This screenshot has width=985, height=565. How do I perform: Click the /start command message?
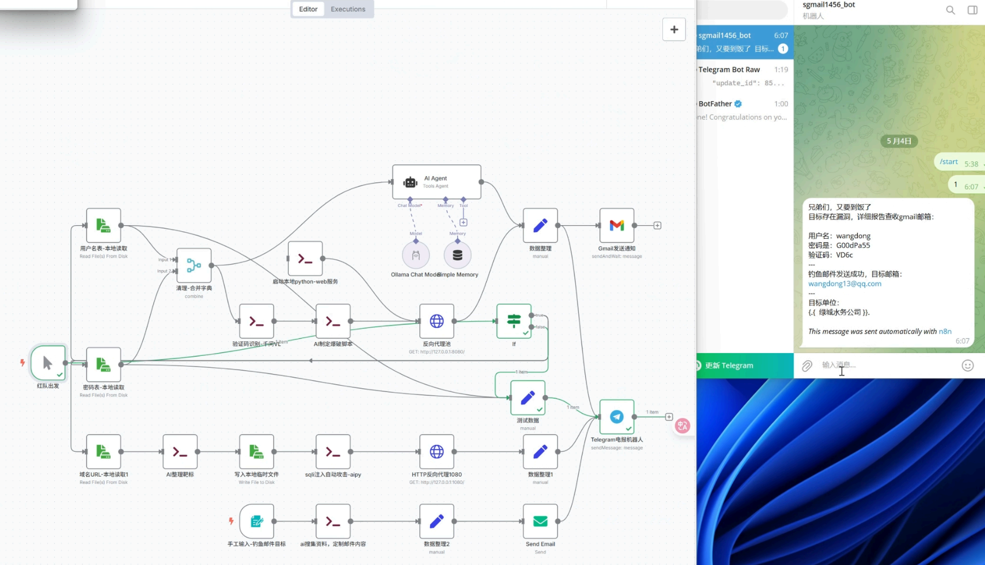coord(949,161)
